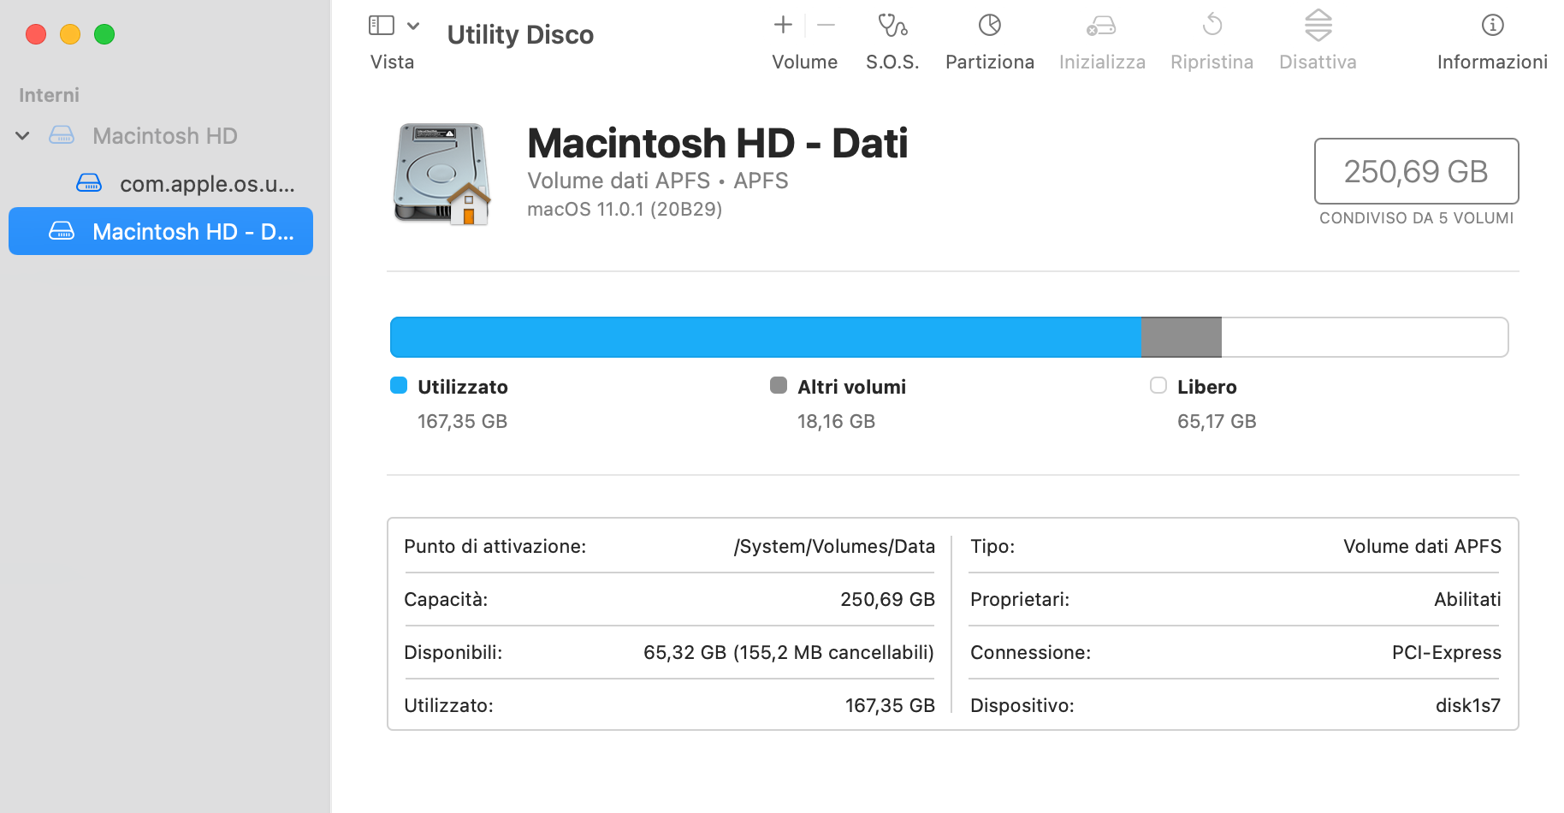Click the Utility Disco window title
The width and height of the screenshot is (1564, 813).
pyautogui.click(x=520, y=35)
